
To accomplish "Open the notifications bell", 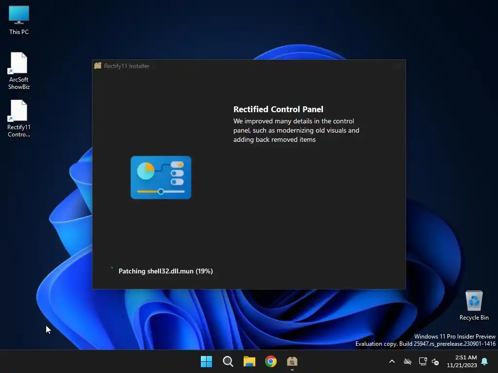I will pyautogui.click(x=484, y=361).
